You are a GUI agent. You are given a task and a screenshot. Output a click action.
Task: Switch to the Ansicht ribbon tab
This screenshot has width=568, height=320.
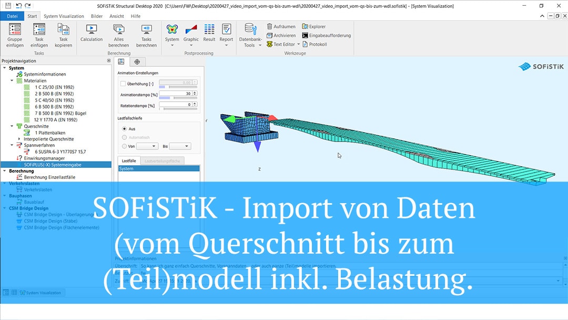[117, 16]
